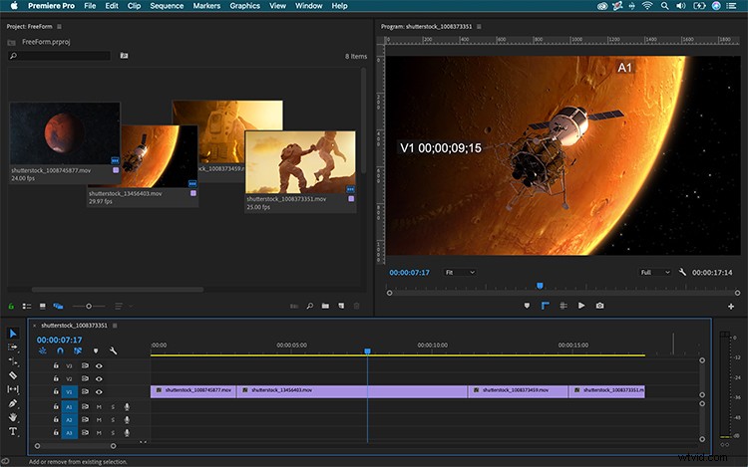Mute audio track A1
The width and height of the screenshot is (748, 467).
[x=99, y=407]
